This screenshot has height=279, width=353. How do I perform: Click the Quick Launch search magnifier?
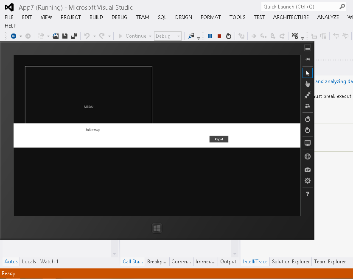pyautogui.click(x=342, y=7)
